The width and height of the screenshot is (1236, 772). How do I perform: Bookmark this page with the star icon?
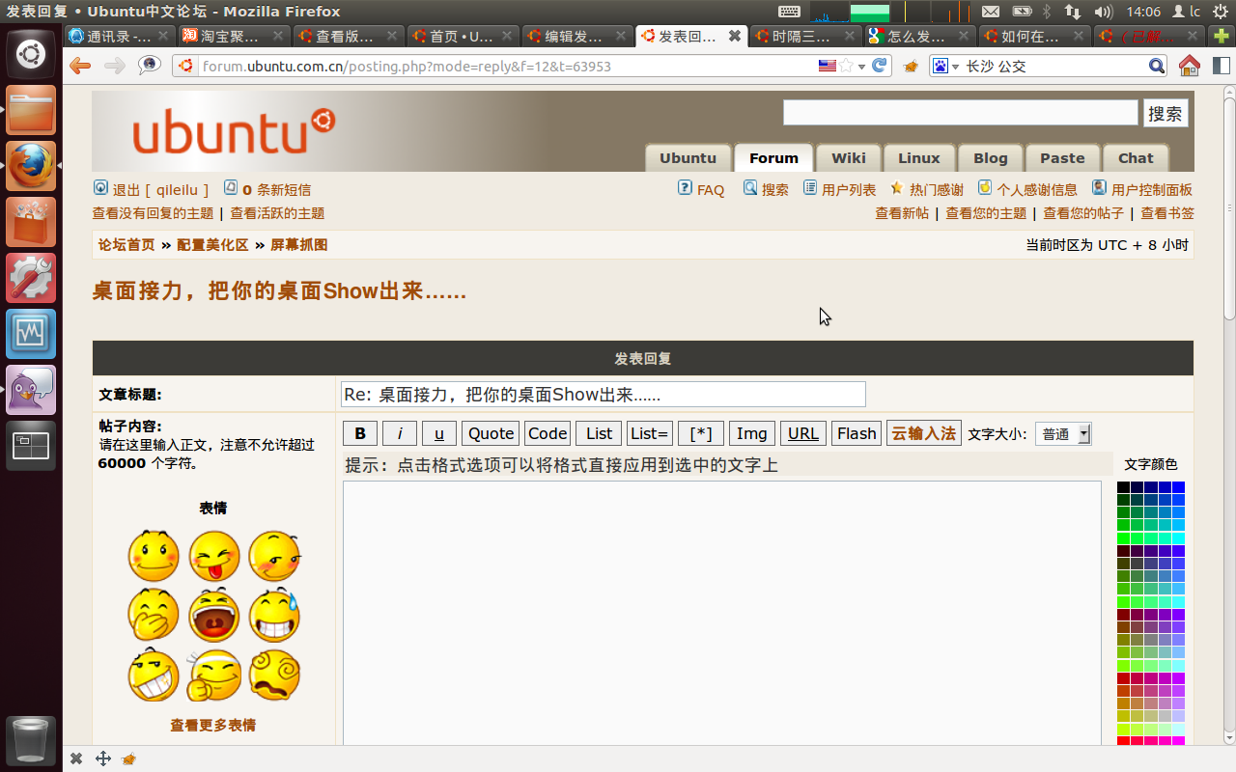(846, 66)
